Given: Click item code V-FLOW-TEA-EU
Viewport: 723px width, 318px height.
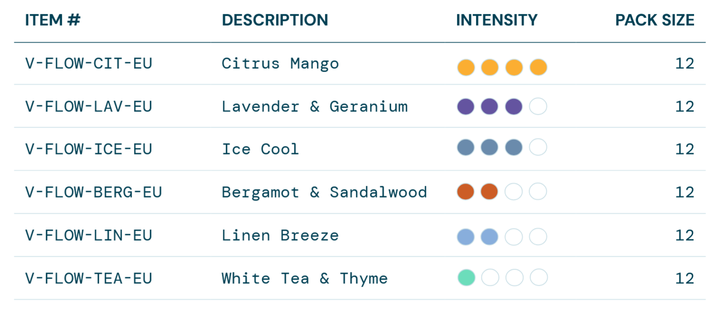Looking at the screenshot, I should click(x=89, y=278).
